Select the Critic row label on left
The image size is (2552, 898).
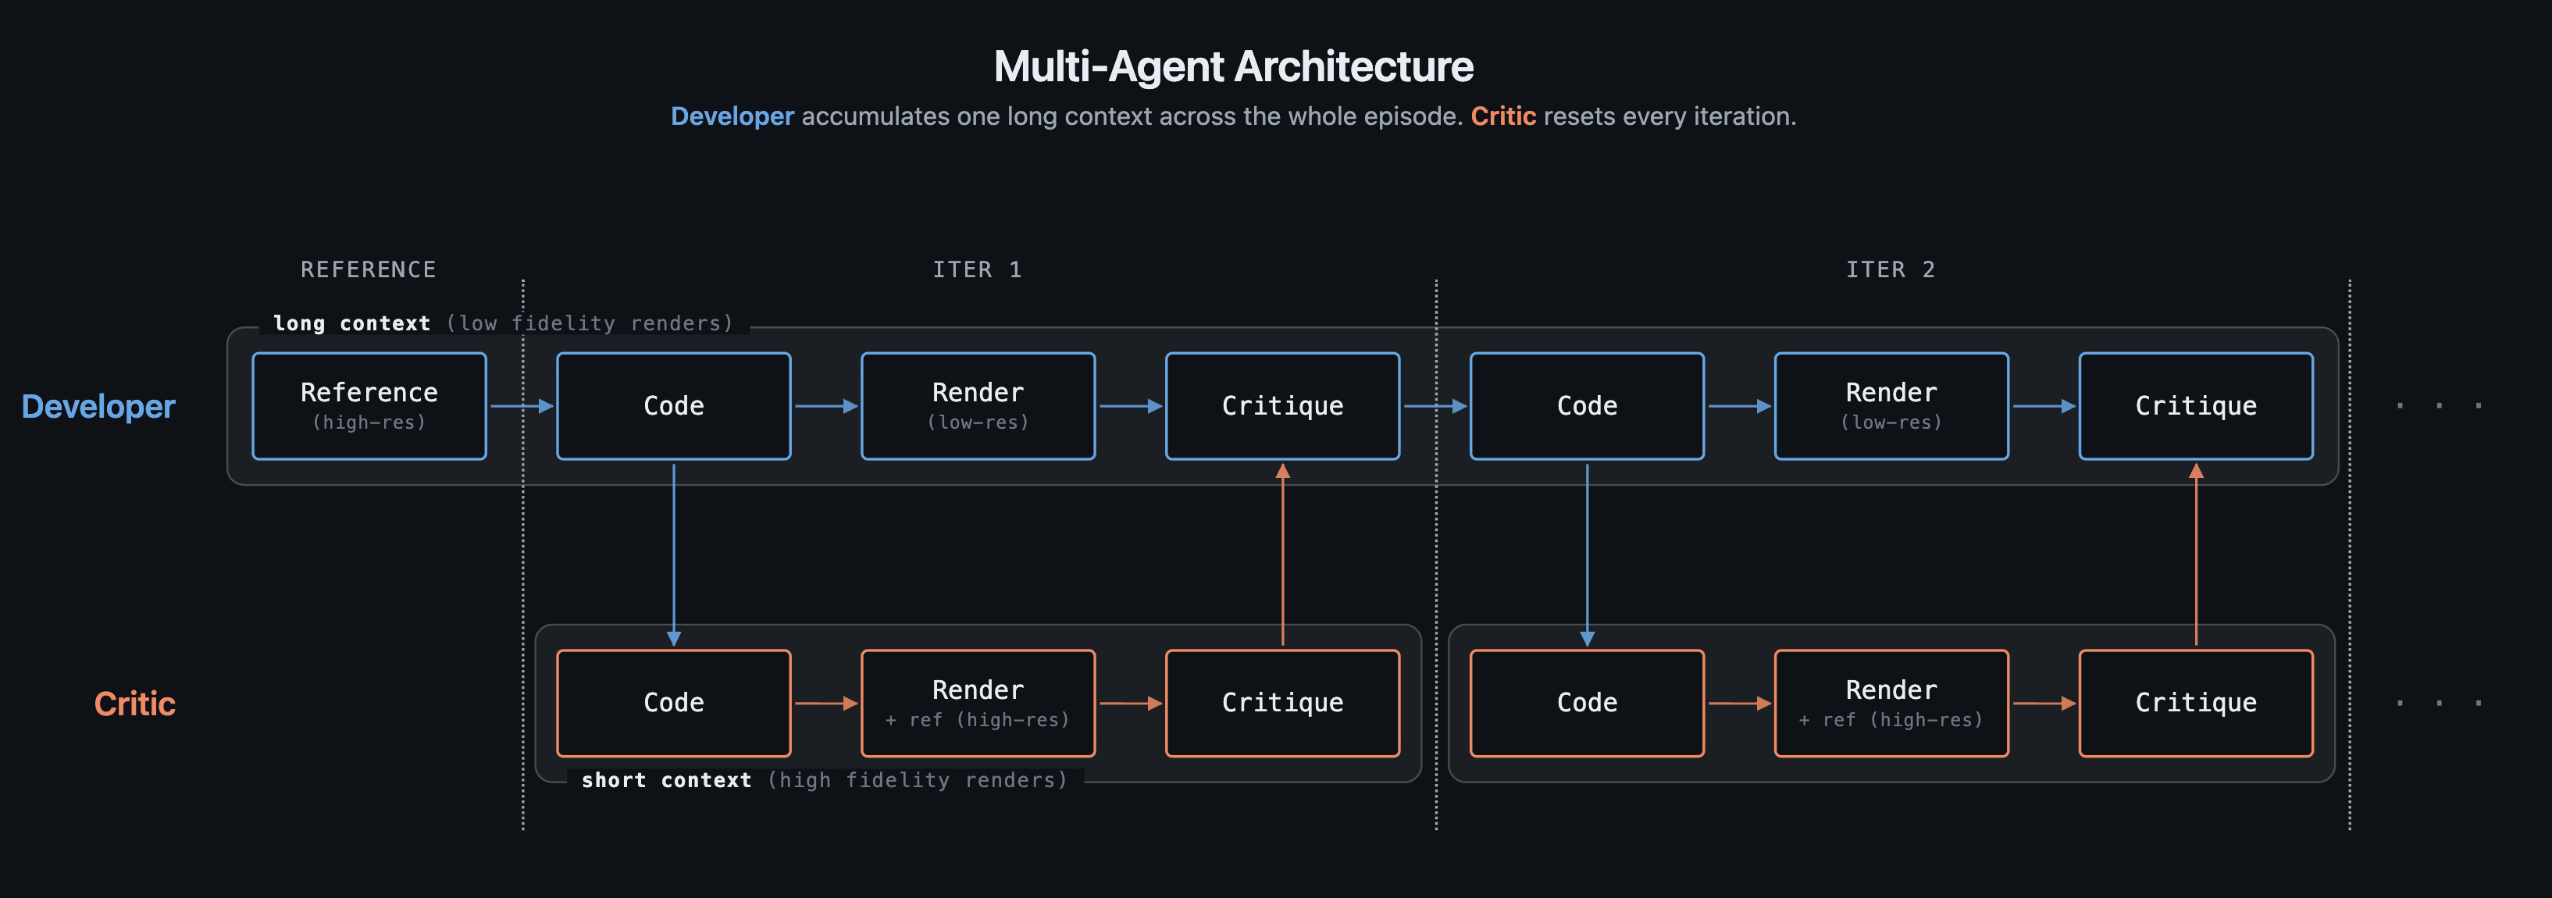[x=135, y=704]
